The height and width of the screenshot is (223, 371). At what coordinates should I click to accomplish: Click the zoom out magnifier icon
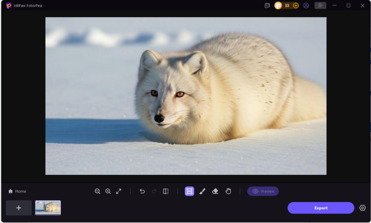click(97, 191)
